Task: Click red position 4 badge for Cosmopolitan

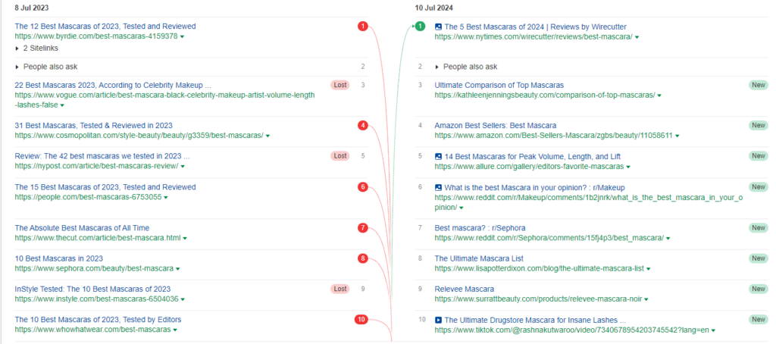Action: click(363, 125)
